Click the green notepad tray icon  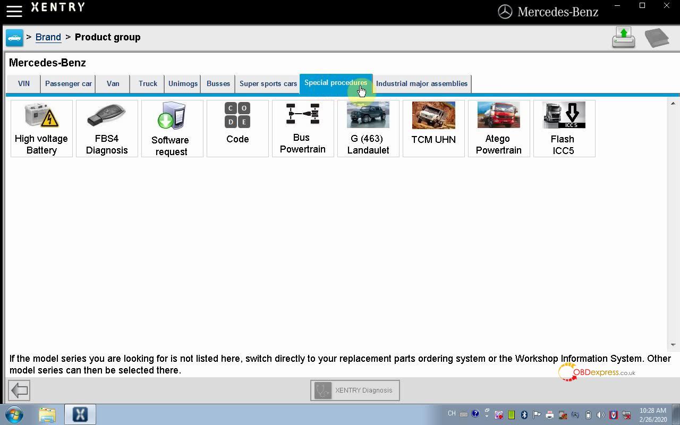click(511, 415)
